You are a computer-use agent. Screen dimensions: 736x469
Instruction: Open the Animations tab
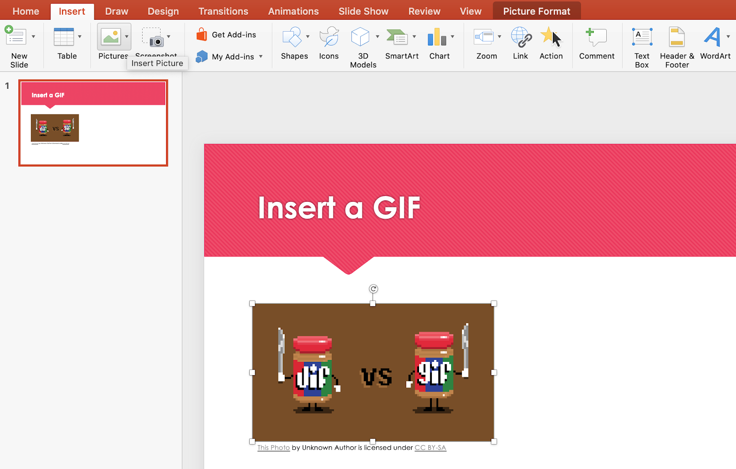[x=293, y=11]
